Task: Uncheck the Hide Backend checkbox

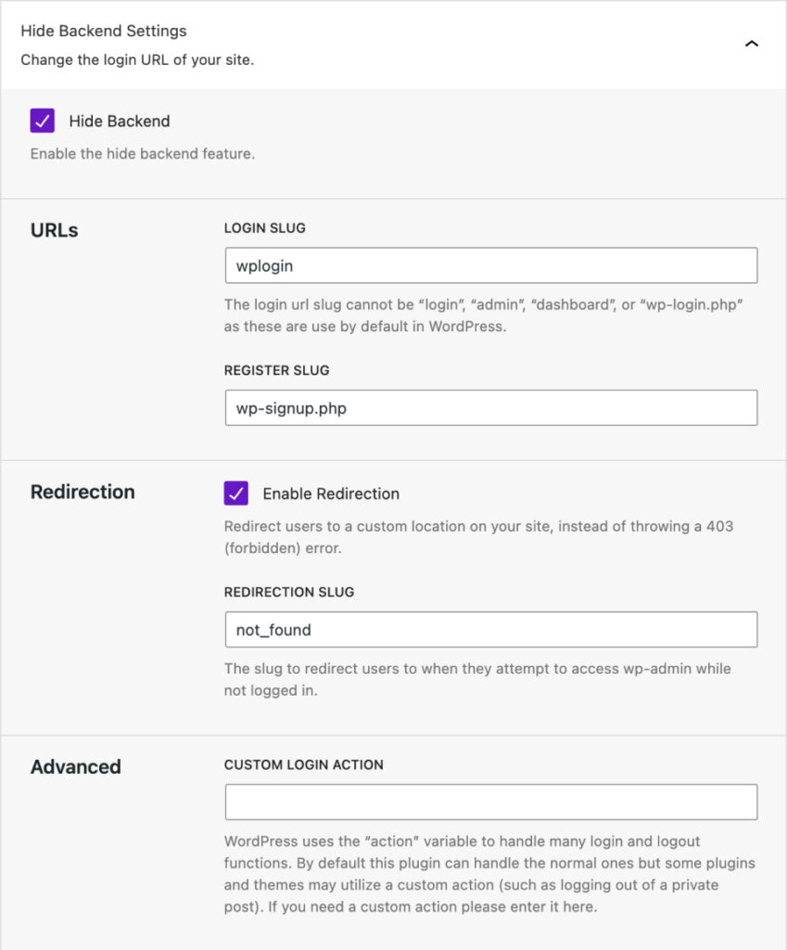Action: (43, 121)
